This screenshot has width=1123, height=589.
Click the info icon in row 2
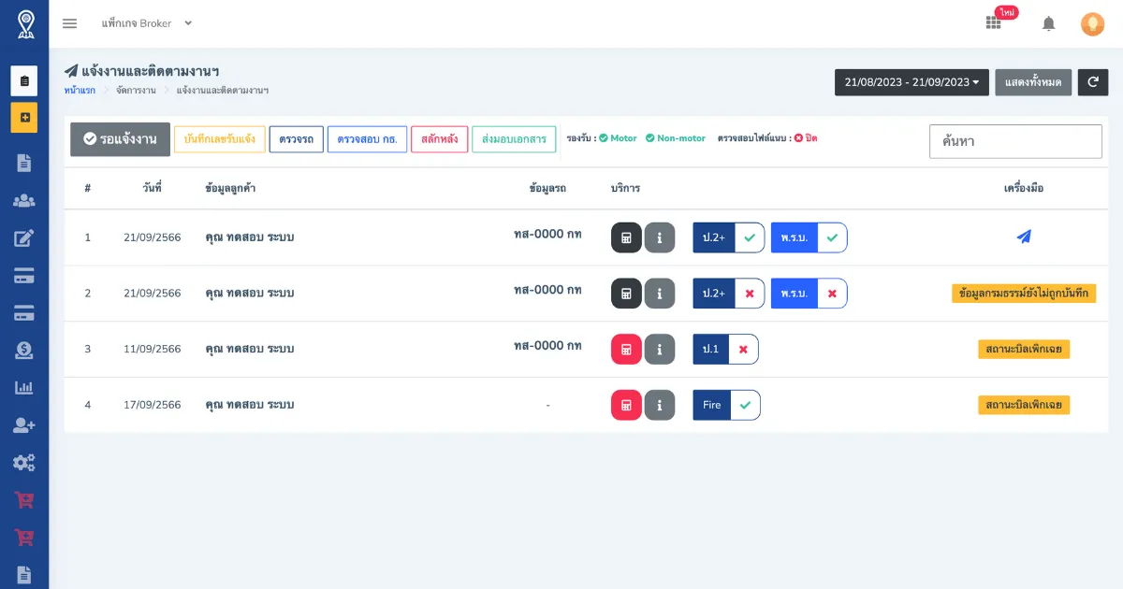[659, 294]
